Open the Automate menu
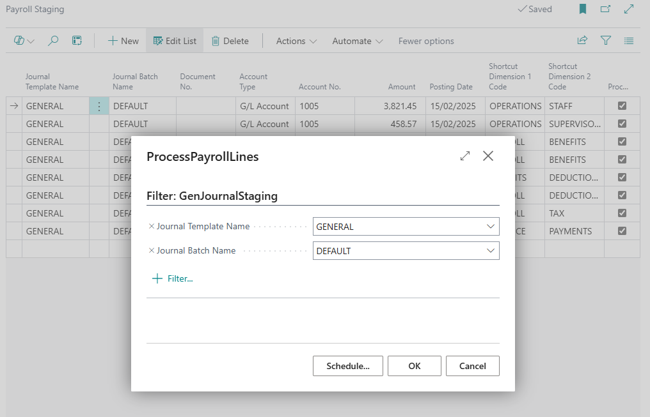Viewport: 650px width, 417px height. (x=358, y=40)
